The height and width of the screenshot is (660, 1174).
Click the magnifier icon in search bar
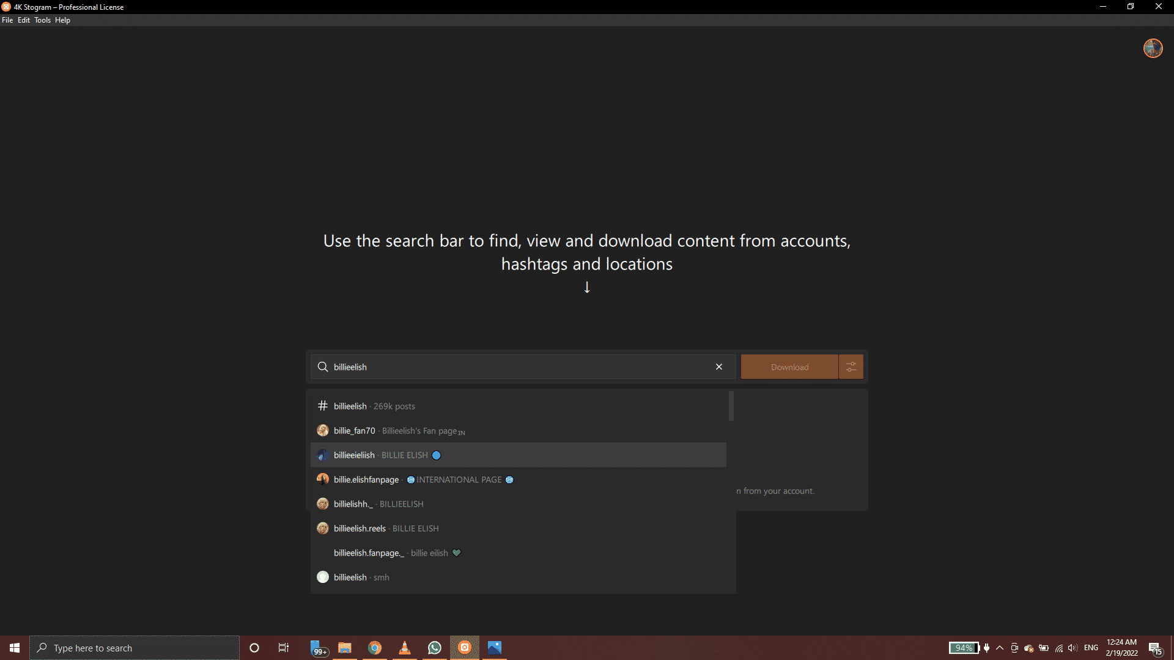(323, 367)
